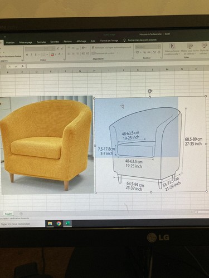The height and width of the screenshot is (278, 209).
Task: Open Styles de cellules gallery
Action: pyautogui.click(x=204, y=49)
